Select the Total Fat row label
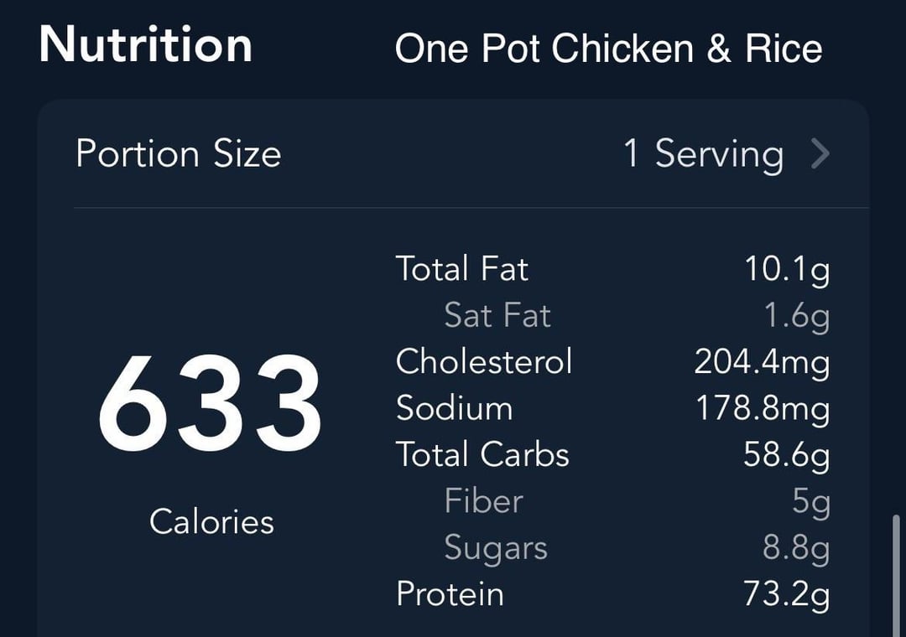The image size is (906, 637). click(x=462, y=269)
